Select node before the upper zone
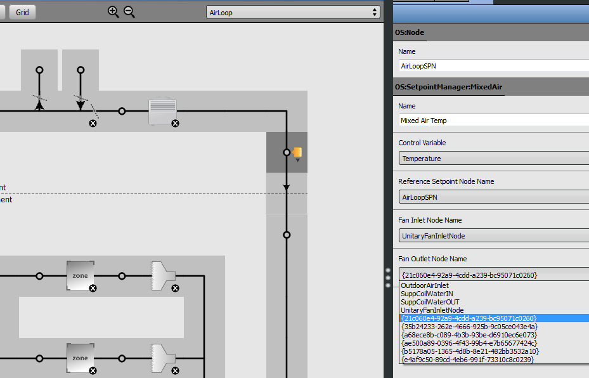 click(x=39, y=276)
